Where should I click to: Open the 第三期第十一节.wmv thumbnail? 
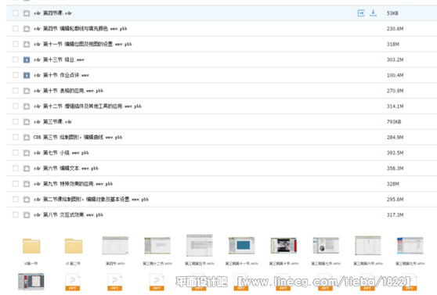click(x=242, y=246)
